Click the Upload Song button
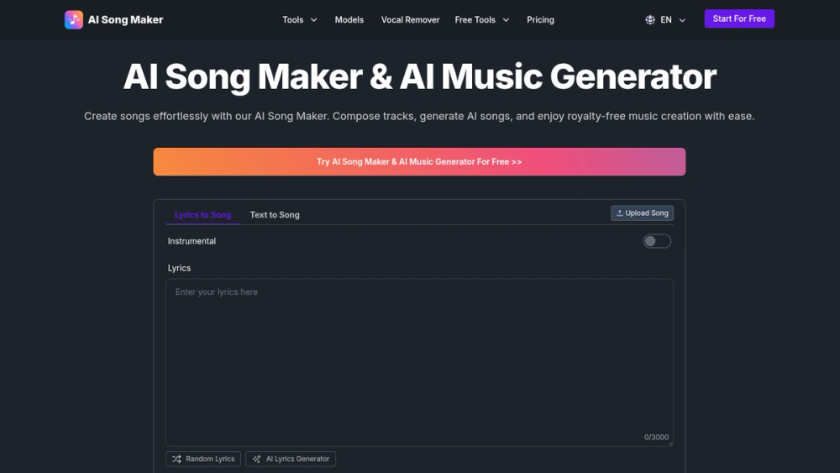This screenshot has height=473, width=840. tap(643, 213)
